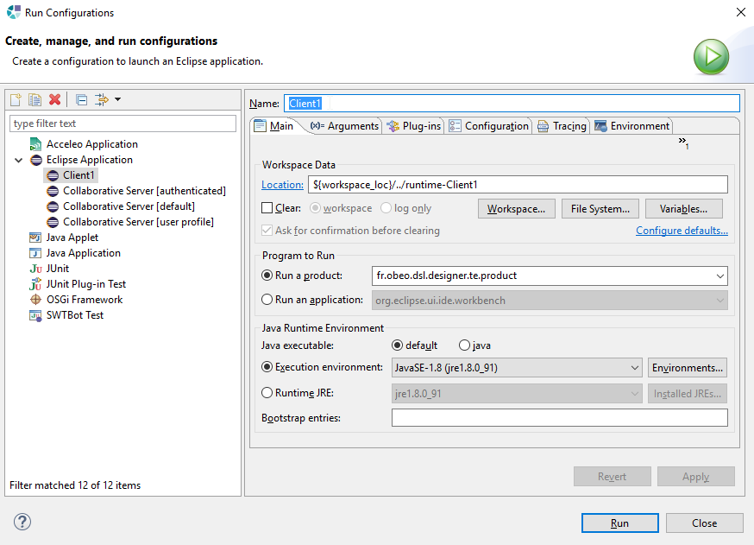The height and width of the screenshot is (545, 754).
Task: Select Acceleo Application configuration type
Action: click(x=91, y=144)
